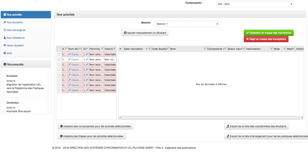
Task: Check the box for the Non valorisée activity row
Action: click(x=59, y=59)
